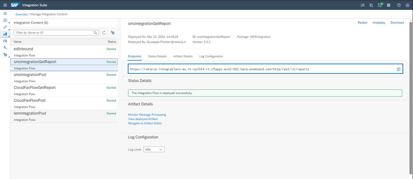Expand the Monitor bar-chart sidebar section
Image resolution: width=413 pixels, height=179 pixels.
point(5,34)
